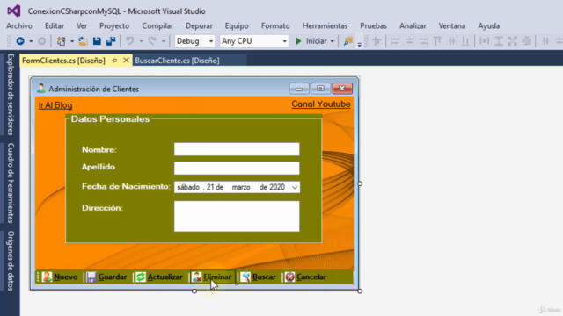
Task: Click the Ir Al Blog link
Action: point(55,105)
